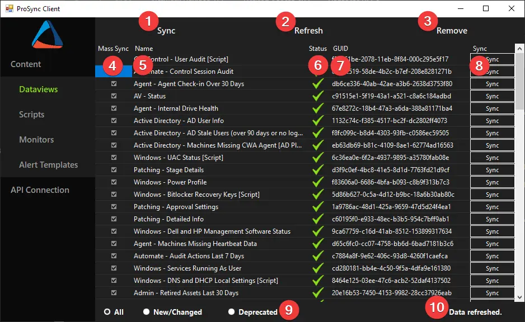
Task: Click the scrollbar up arrow of the list
Action: pyautogui.click(x=519, y=49)
